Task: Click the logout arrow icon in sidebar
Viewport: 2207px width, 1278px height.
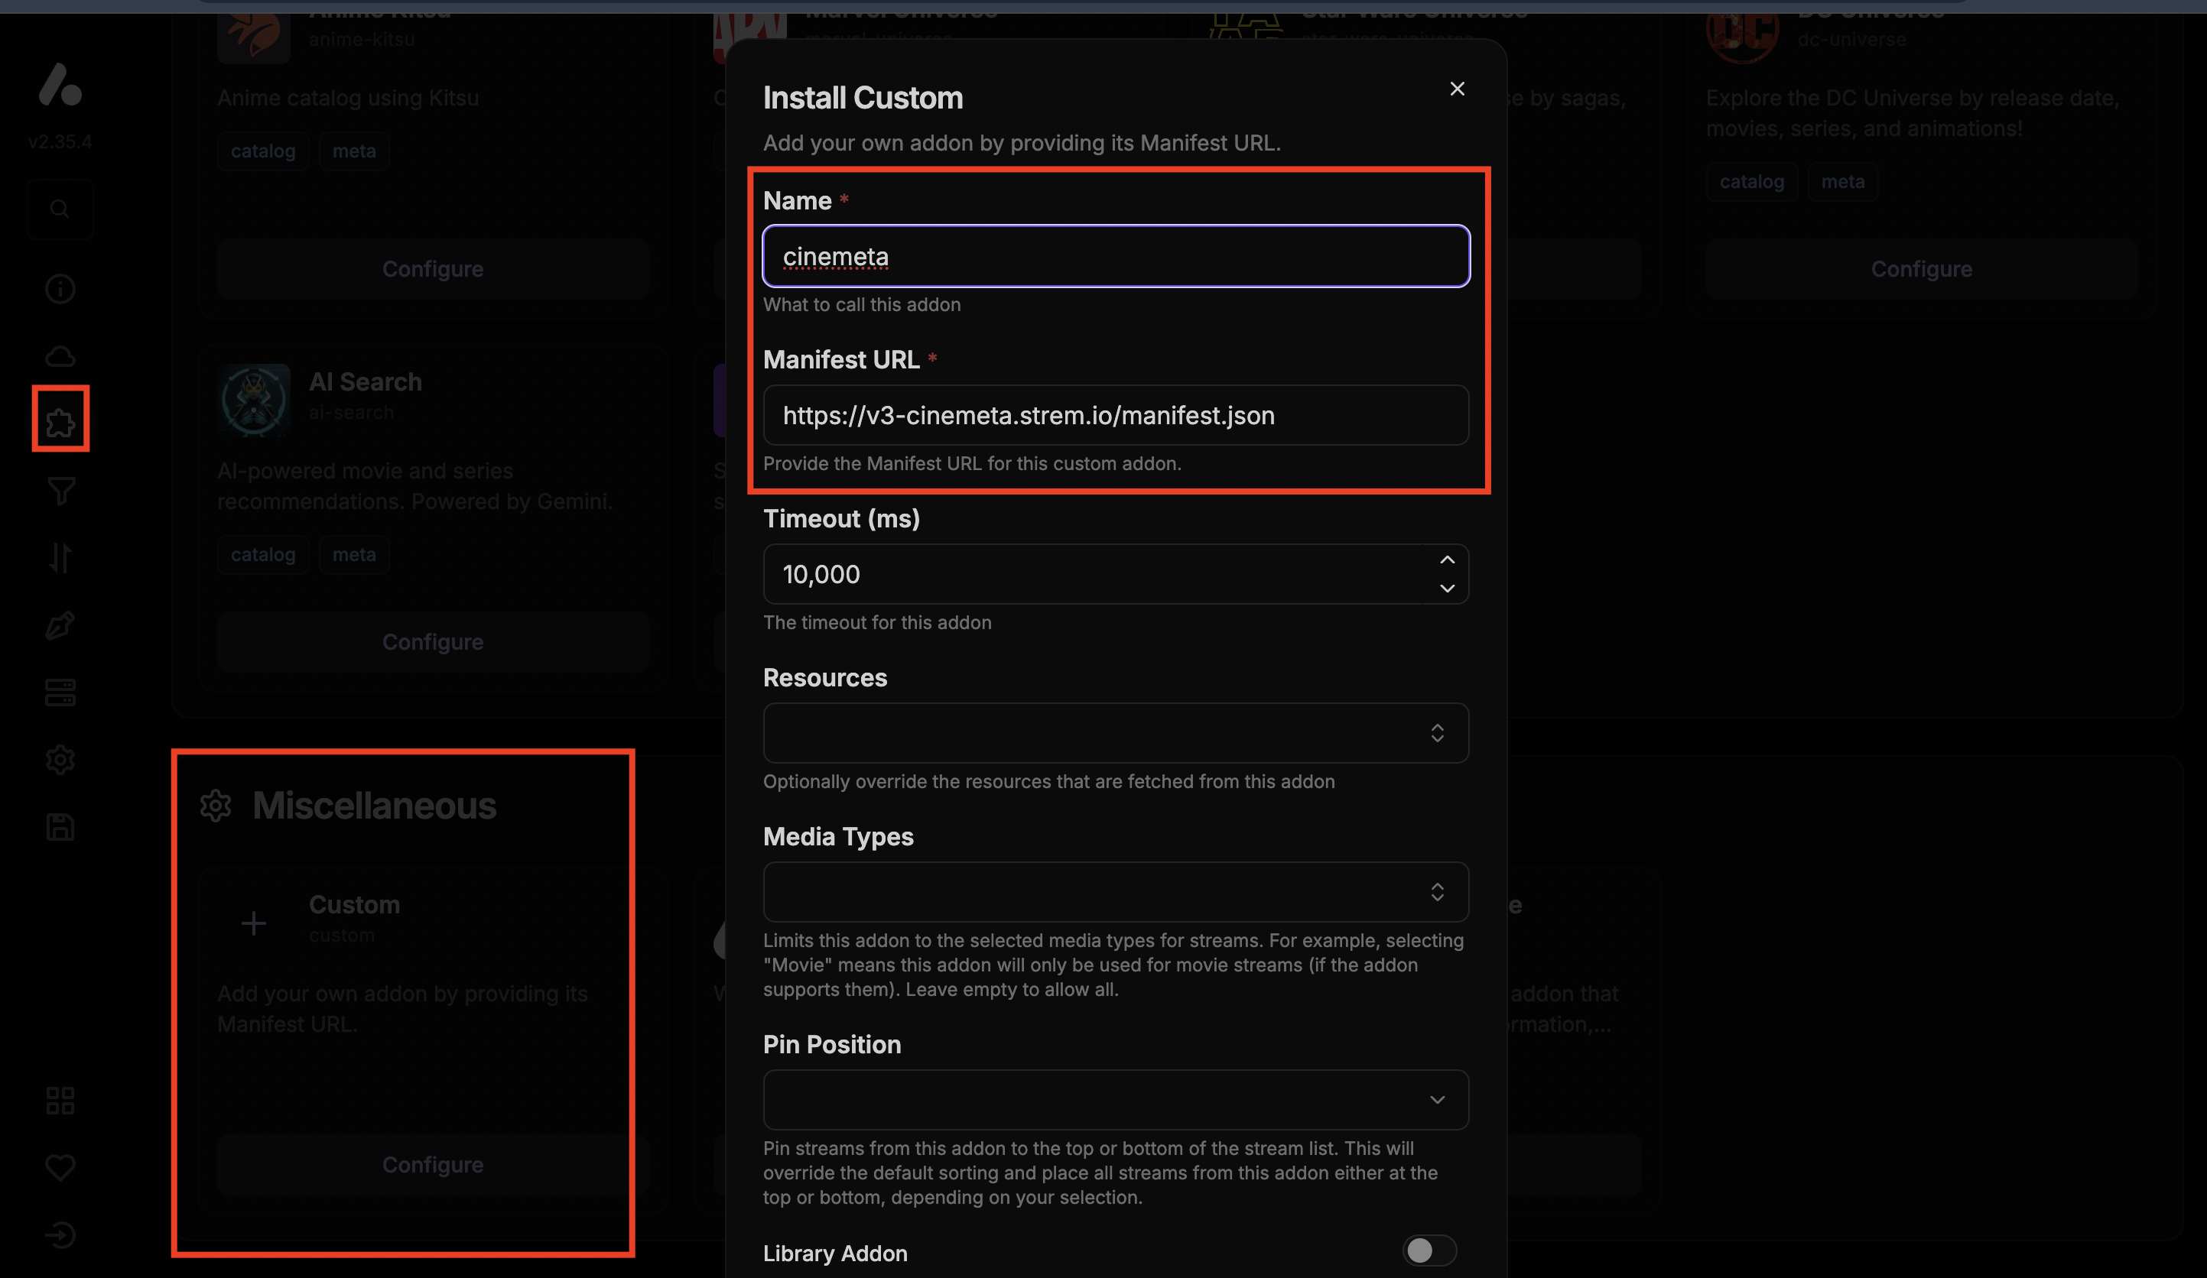Action: [x=60, y=1234]
